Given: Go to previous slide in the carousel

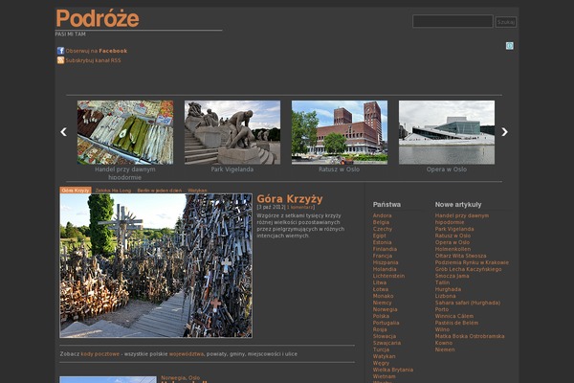Looking at the screenshot, I should (64, 132).
